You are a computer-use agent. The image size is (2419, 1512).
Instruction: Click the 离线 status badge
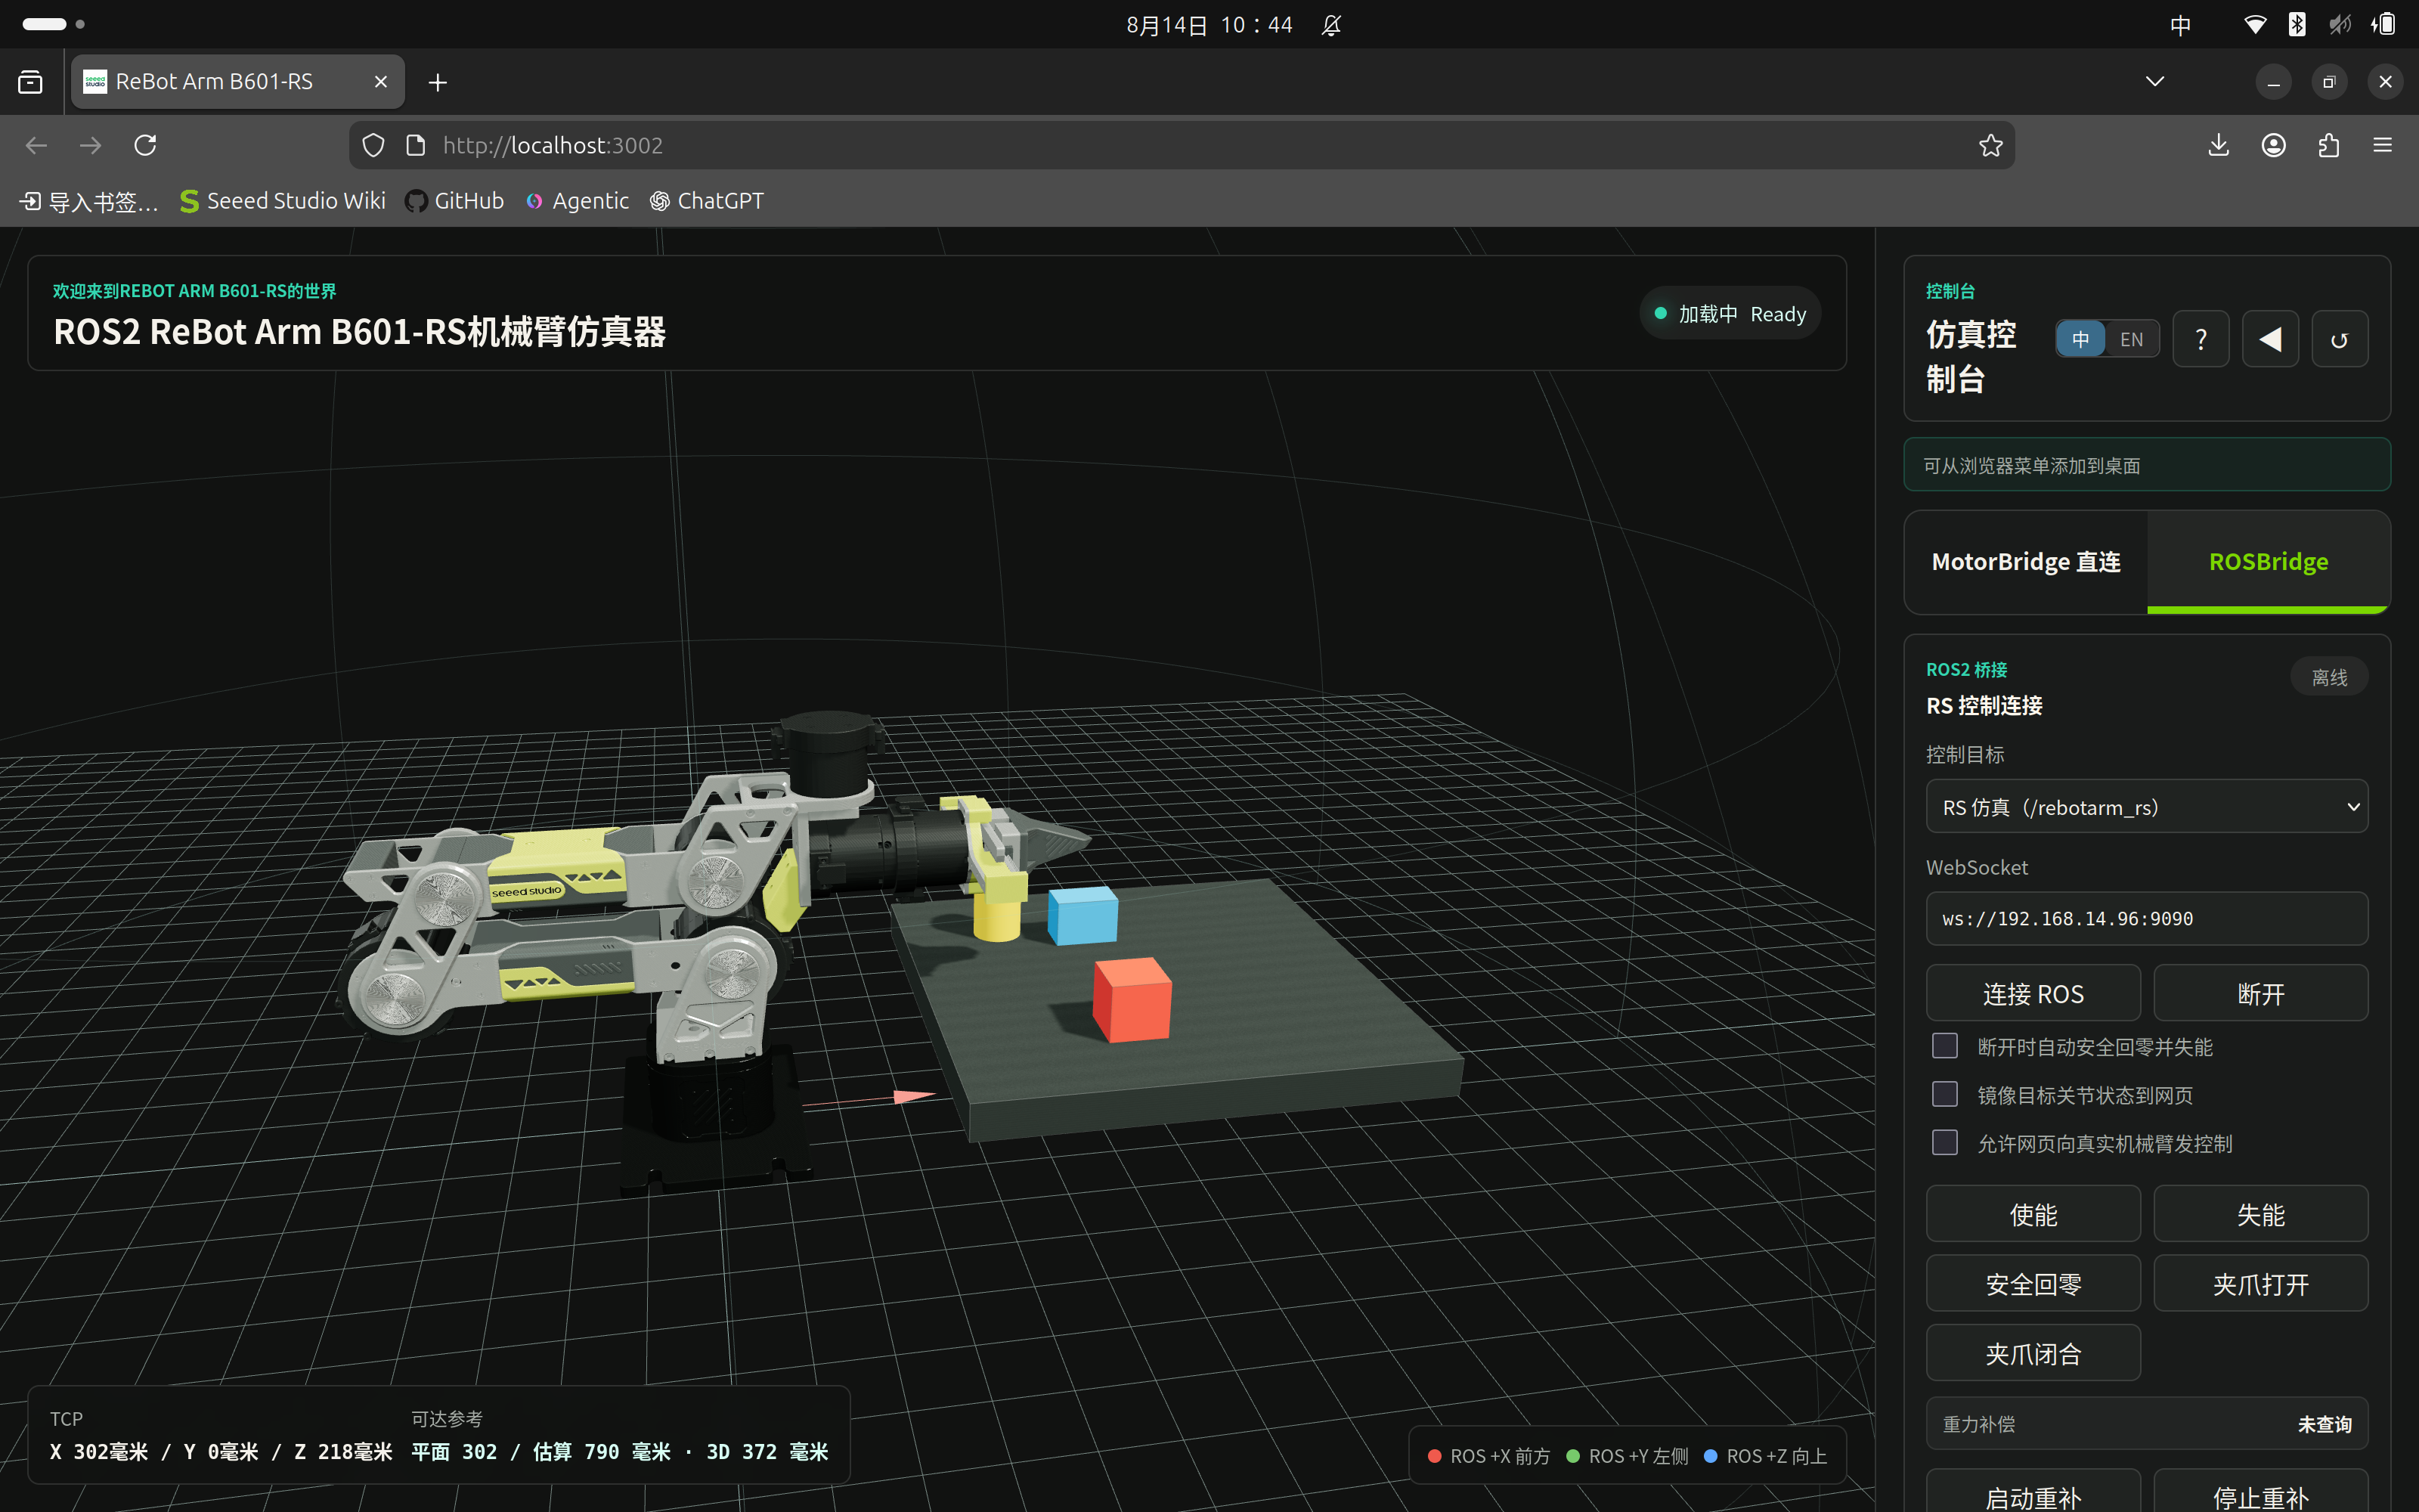click(x=2328, y=677)
